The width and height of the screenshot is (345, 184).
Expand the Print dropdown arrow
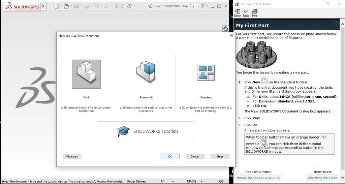(91, 6)
